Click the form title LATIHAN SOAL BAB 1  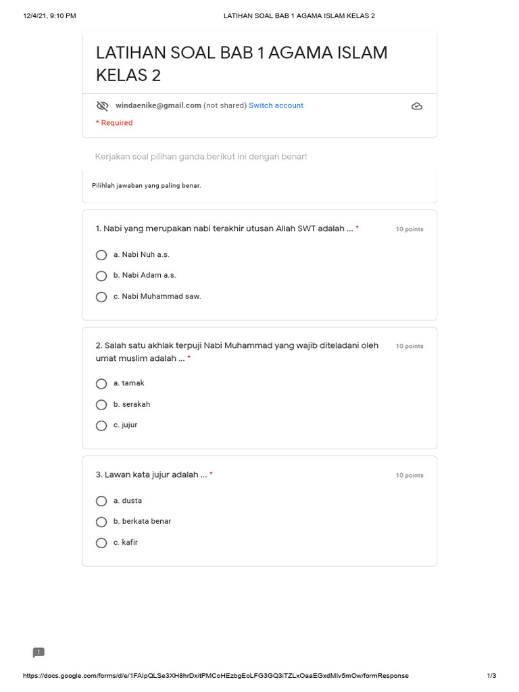click(241, 64)
